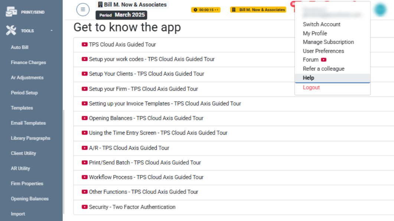
Task: Click the teal user avatar circle
Action: [380, 10]
